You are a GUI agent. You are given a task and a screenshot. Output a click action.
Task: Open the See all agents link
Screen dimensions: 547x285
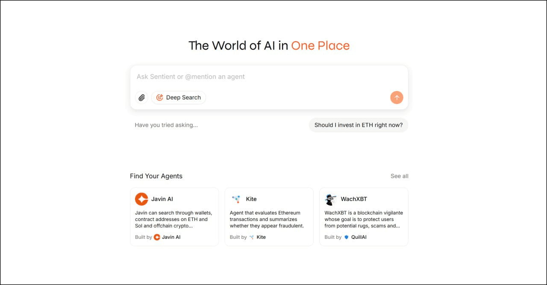(400, 176)
